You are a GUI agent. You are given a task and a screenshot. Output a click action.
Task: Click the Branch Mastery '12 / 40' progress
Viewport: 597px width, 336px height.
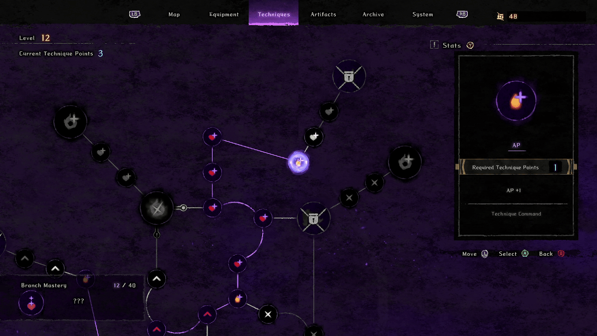(125, 286)
